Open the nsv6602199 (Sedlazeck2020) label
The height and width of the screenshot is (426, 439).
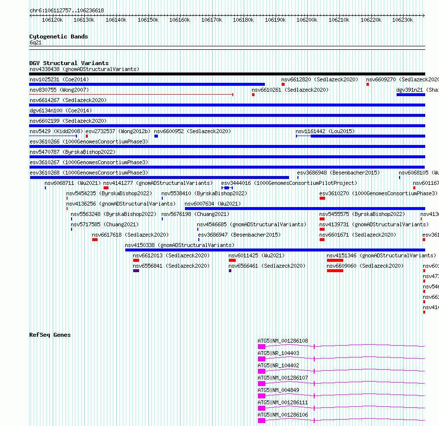68,121
